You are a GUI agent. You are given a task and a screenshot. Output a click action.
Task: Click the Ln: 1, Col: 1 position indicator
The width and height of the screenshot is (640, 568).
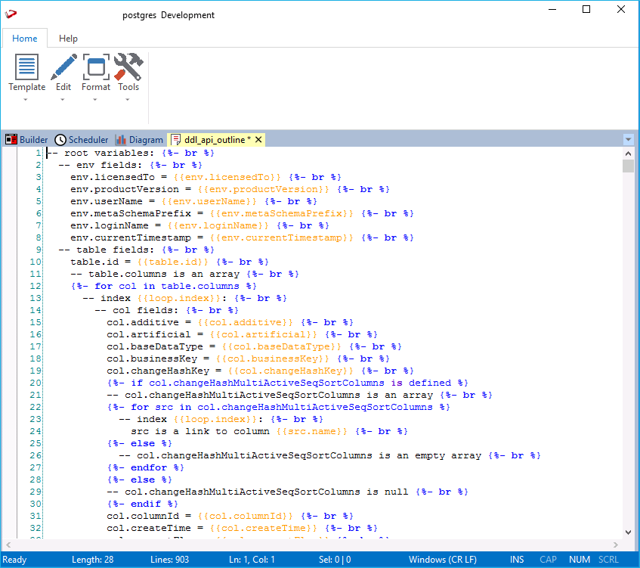pyautogui.click(x=253, y=560)
